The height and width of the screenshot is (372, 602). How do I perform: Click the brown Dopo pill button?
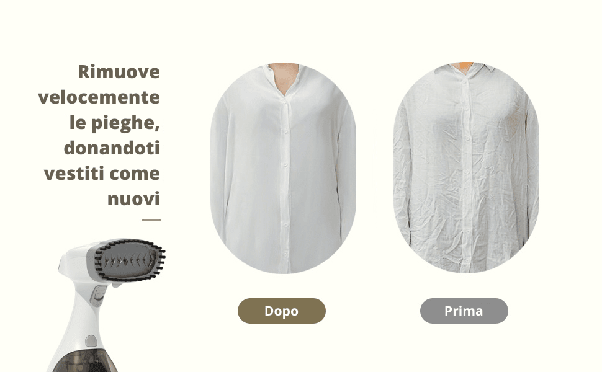click(x=281, y=311)
